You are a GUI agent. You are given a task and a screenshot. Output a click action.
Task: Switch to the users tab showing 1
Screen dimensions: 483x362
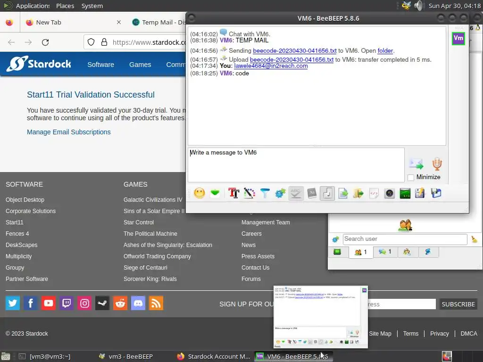(x=361, y=252)
